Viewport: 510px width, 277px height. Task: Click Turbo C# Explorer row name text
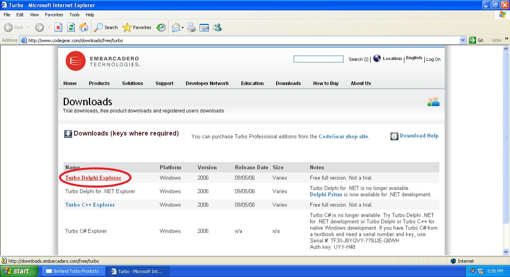point(86,231)
